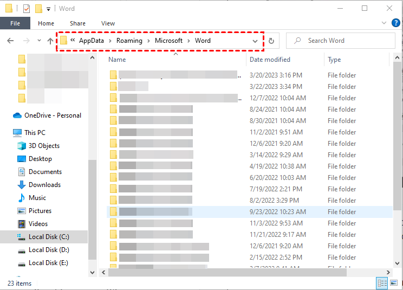Image resolution: width=403 pixels, height=290 pixels.
Task: Open Music in navigation pane
Action: pyautogui.click(x=31, y=198)
